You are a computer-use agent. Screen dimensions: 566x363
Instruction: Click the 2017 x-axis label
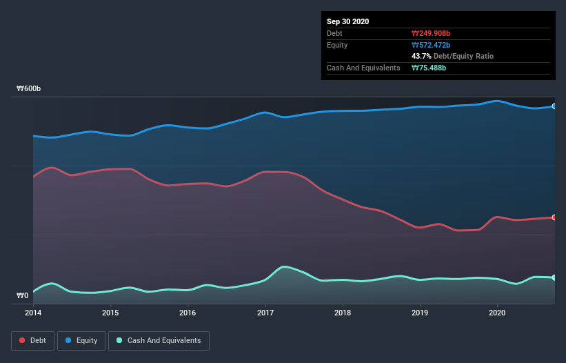coord(265,313)
